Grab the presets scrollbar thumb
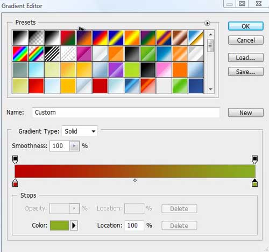Viewport: 269px width, 252px height. pyautogui.click(x=210, y=45)
